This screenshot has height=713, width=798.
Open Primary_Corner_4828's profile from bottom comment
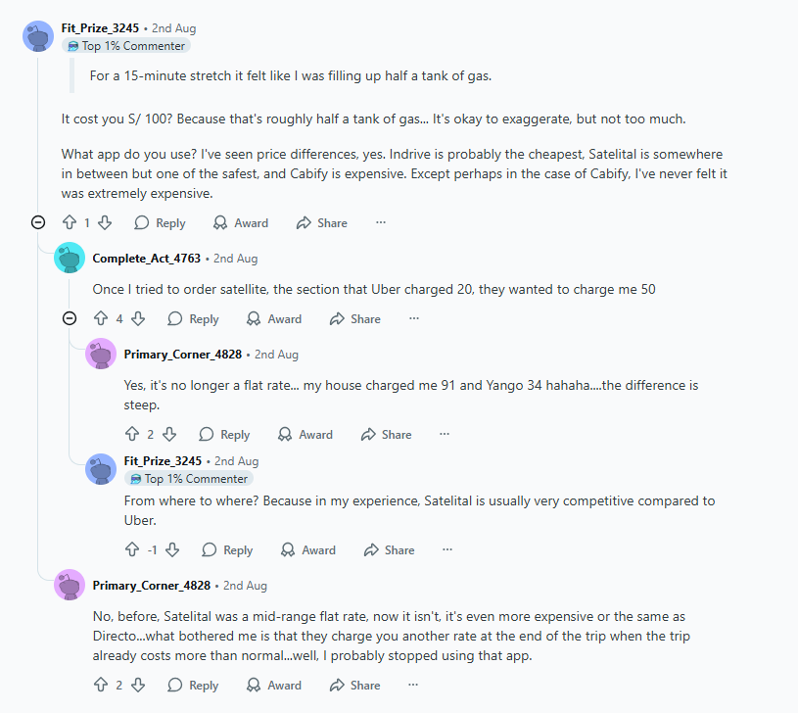151,586
